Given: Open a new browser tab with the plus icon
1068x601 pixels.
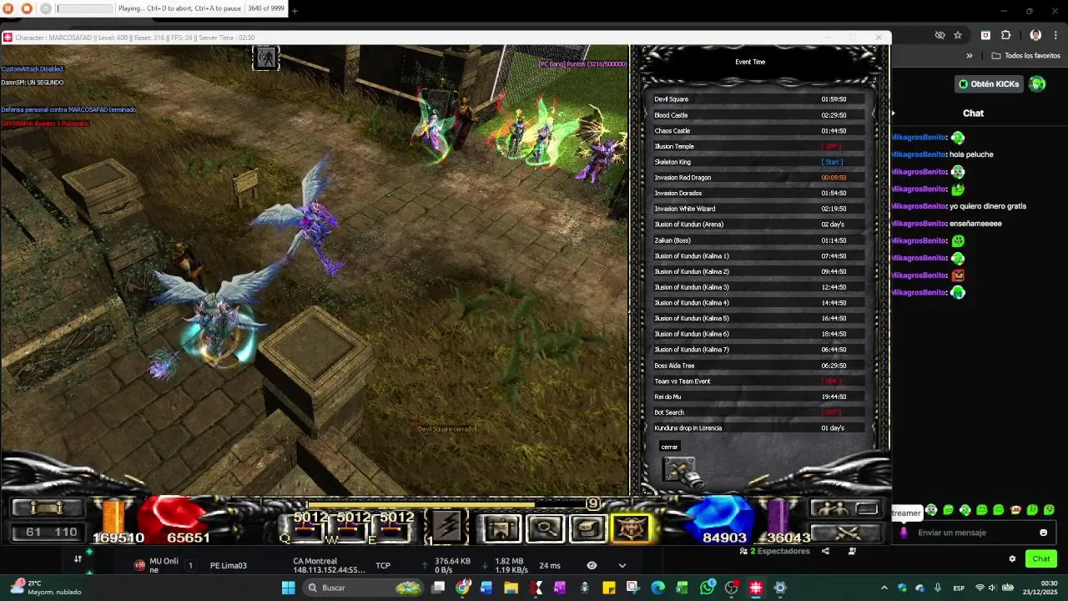Looking at the screenshot, I should coord(295,11).
